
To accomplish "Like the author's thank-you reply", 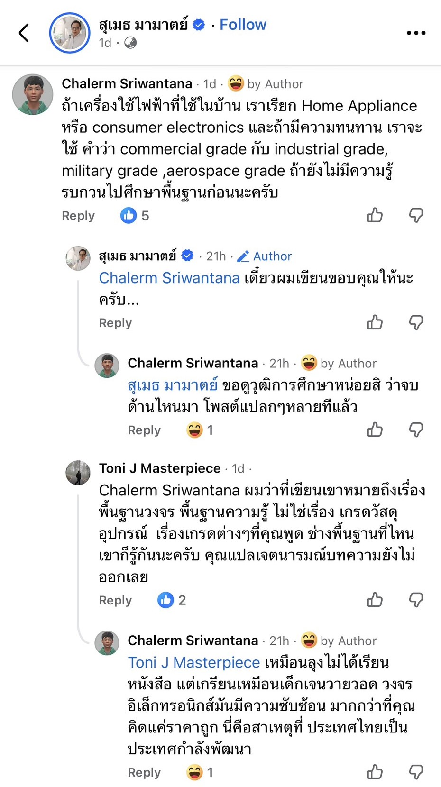I will 375,322.
